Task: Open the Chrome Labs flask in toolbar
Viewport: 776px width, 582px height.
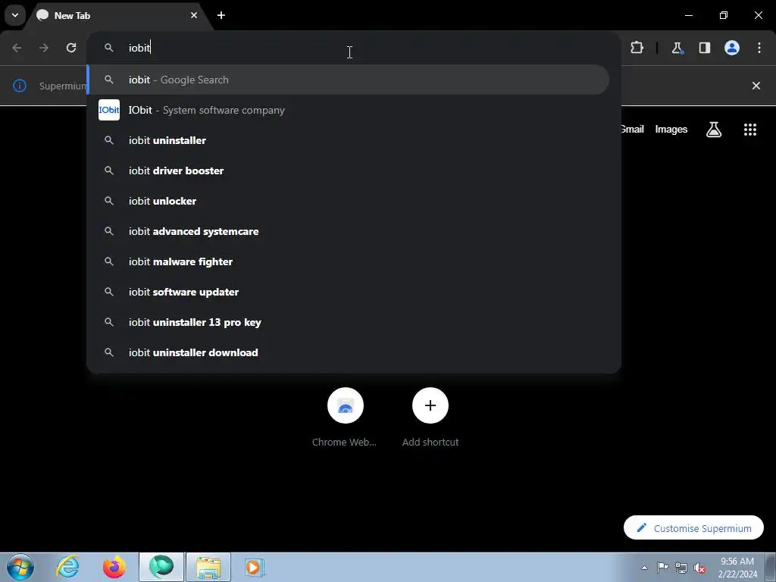Action: pyautogui.click(x=677, y=48)
